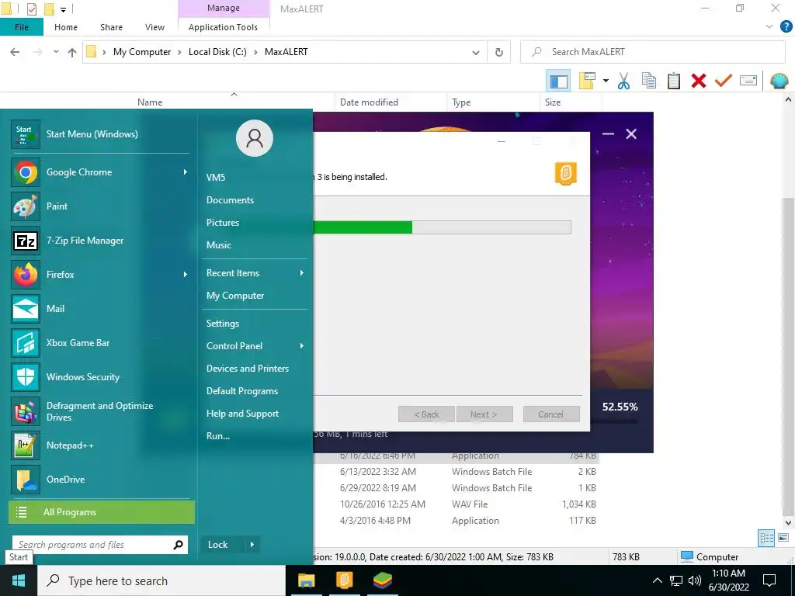Launch Notepad++ from start menu

[100, 445]
